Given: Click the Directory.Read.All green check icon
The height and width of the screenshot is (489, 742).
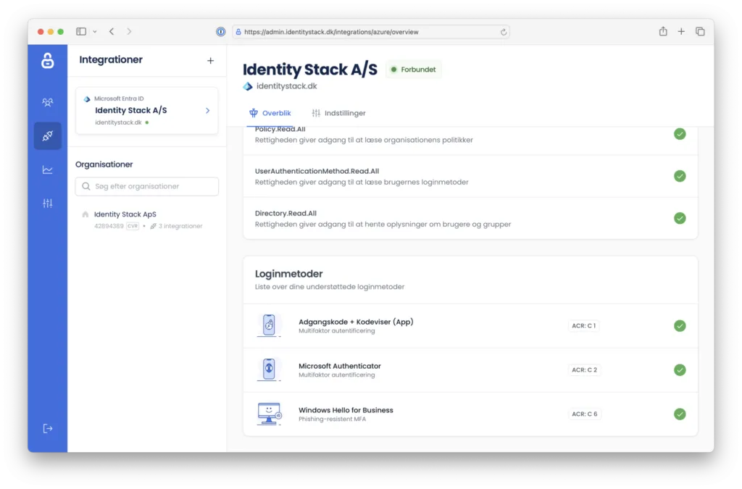Looking at the screenshot, I should click(680, 218).
